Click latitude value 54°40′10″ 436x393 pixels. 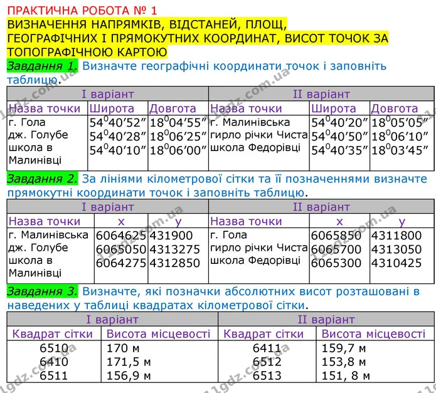(118, 150)
